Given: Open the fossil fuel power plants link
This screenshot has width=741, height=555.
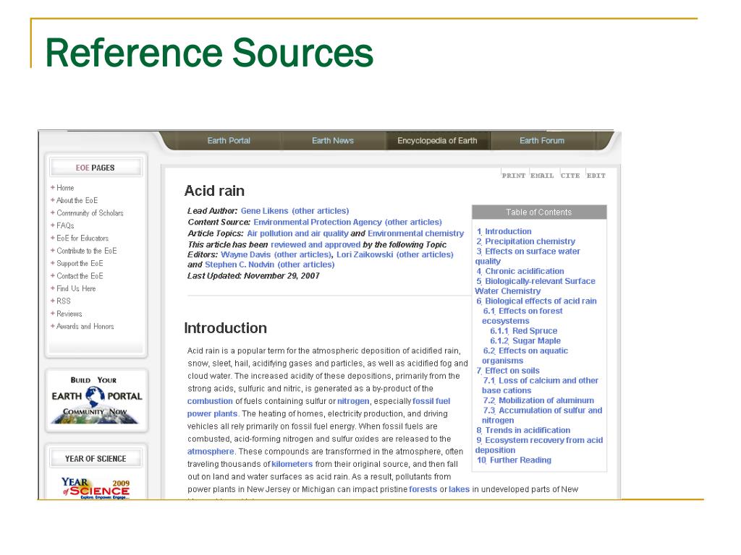Looking at the screenshot, I should click(318, 408).
